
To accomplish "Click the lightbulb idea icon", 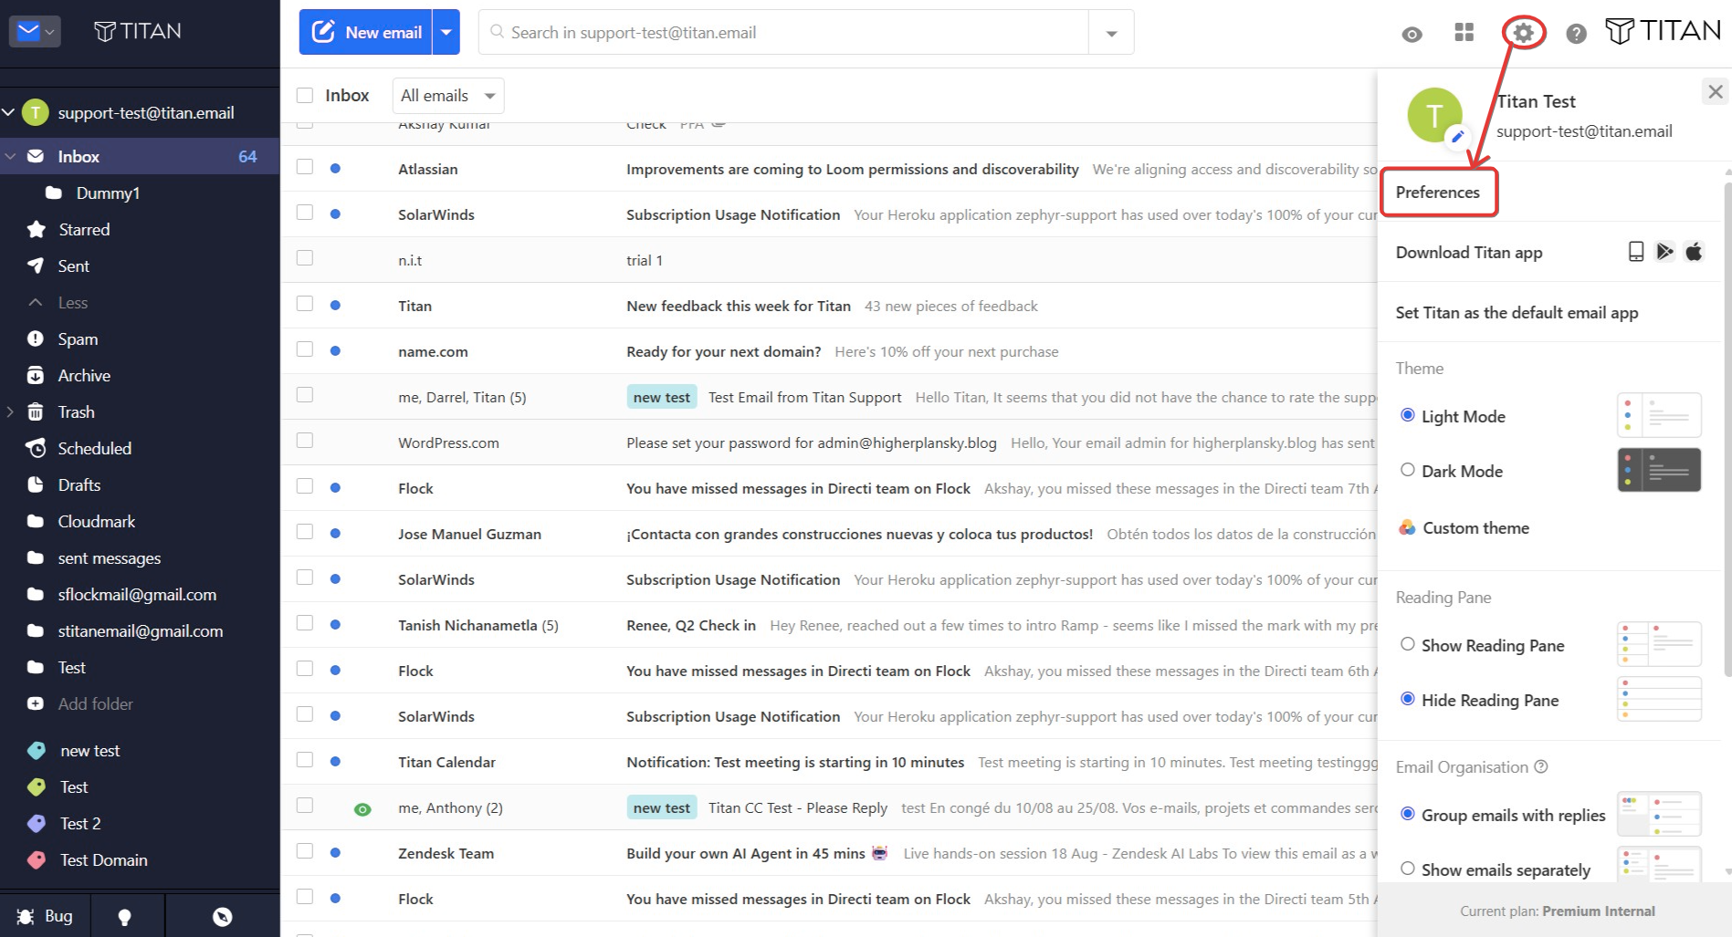I will 125,917.
